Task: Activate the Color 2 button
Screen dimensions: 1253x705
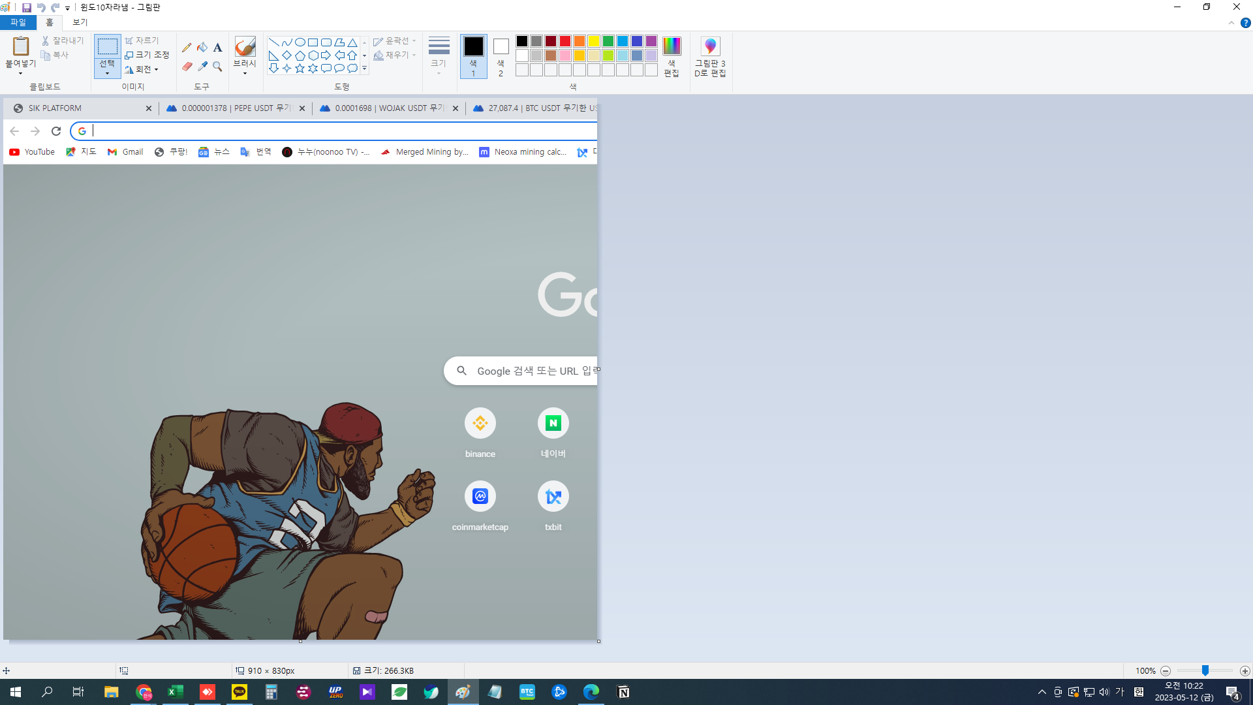Action: (501, 56)
